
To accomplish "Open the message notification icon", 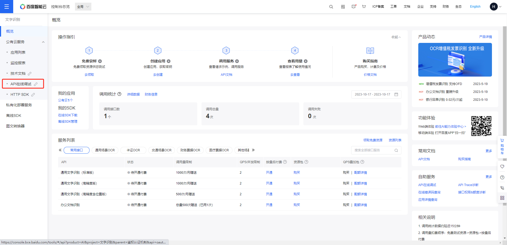I will tap(354, 7).
